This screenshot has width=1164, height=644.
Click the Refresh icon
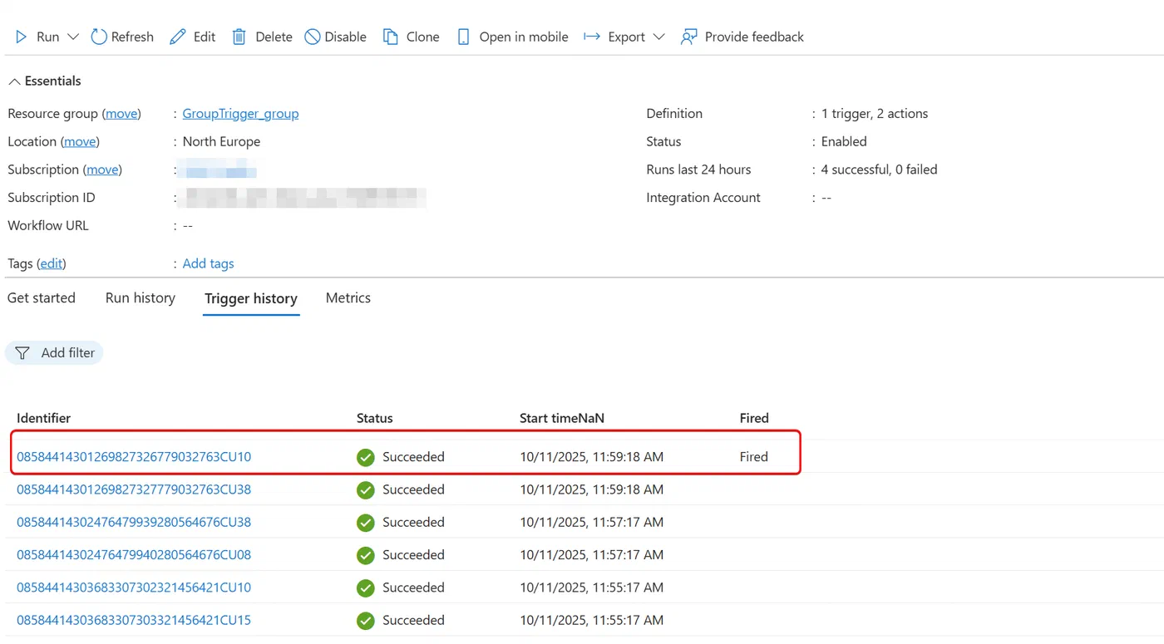pyautogui.click(x=99, y=37)
